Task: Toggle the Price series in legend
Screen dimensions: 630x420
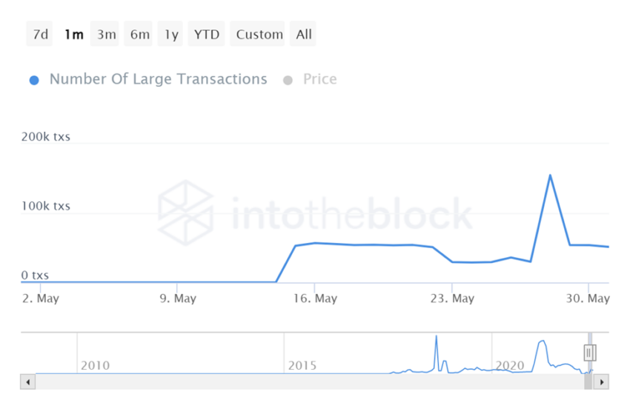Action: [x=310, y=79]
